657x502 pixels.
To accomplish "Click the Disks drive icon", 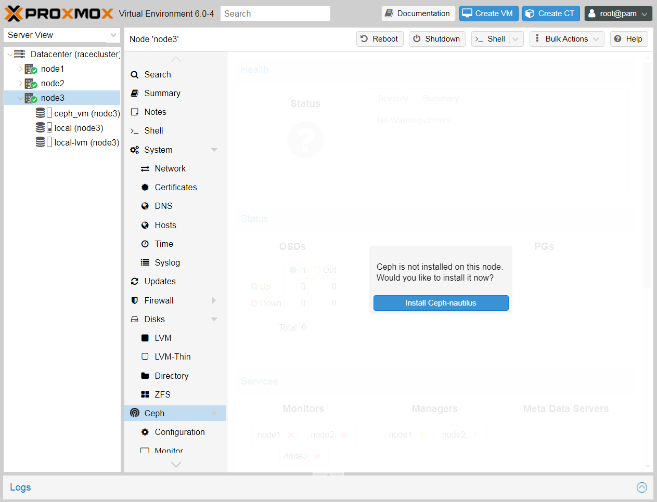I will [x=135, y=319].
